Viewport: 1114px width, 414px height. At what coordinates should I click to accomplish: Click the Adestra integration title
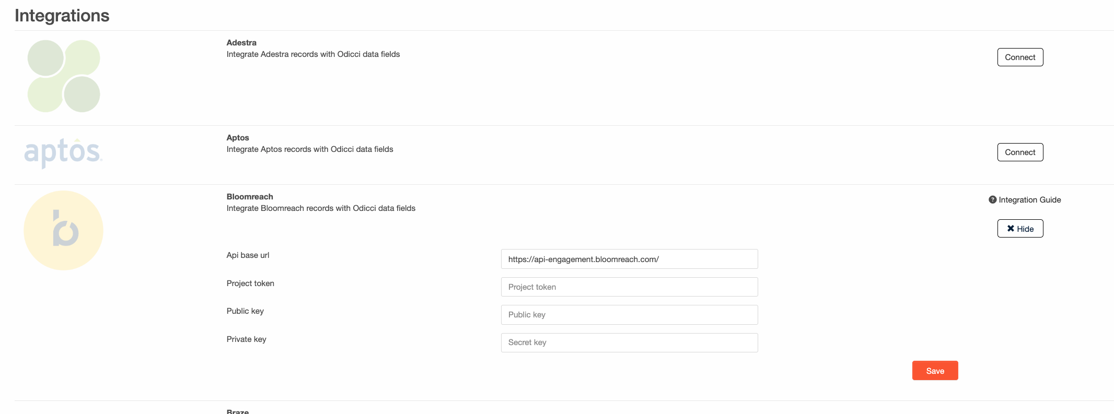(x=241, y=43)
